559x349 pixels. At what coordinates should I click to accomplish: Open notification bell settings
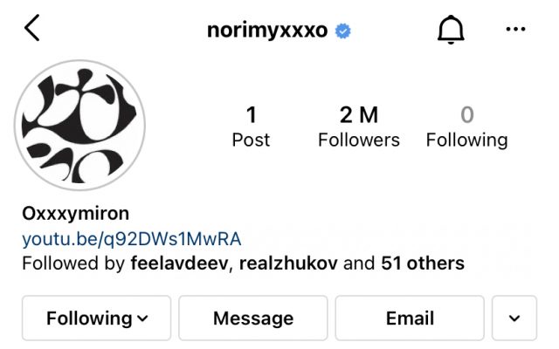451,30
